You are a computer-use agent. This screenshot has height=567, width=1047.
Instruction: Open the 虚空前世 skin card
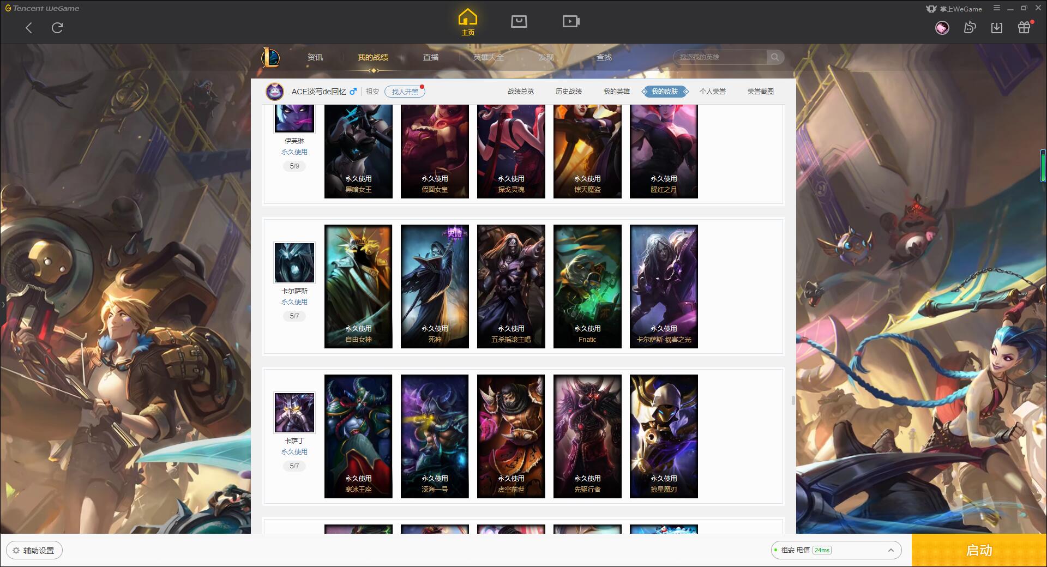click(511, 436)
